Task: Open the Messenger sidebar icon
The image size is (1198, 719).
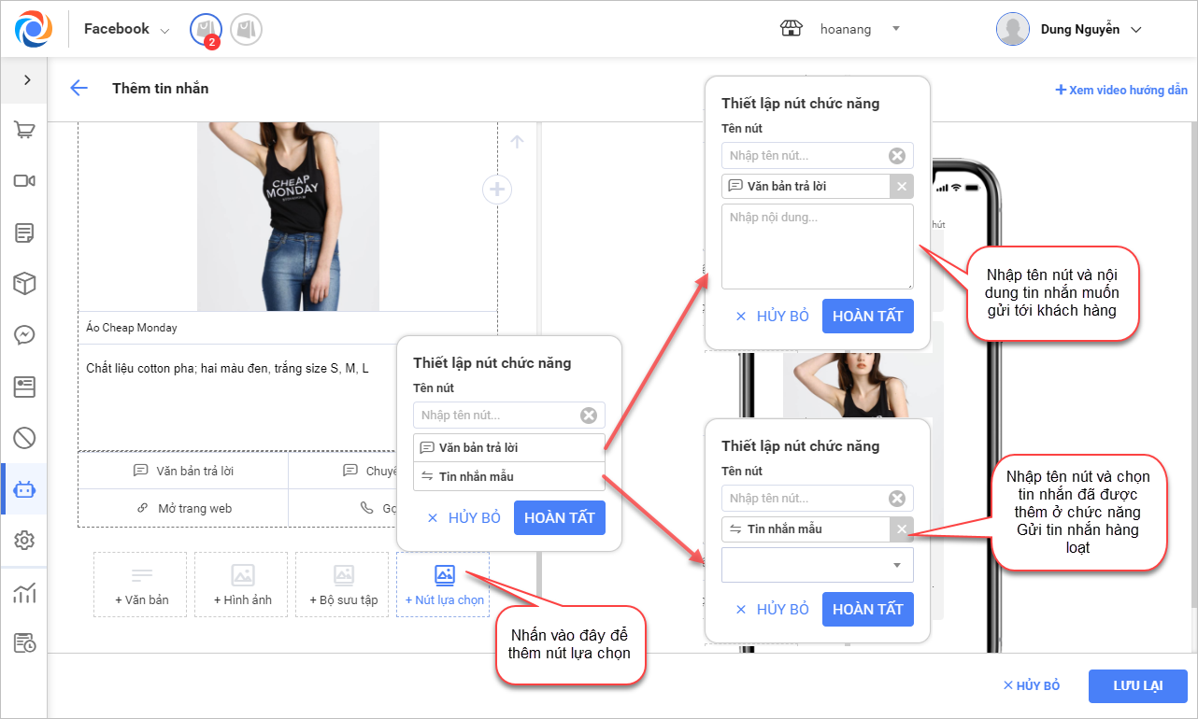Action: click(x=24, y=335)
